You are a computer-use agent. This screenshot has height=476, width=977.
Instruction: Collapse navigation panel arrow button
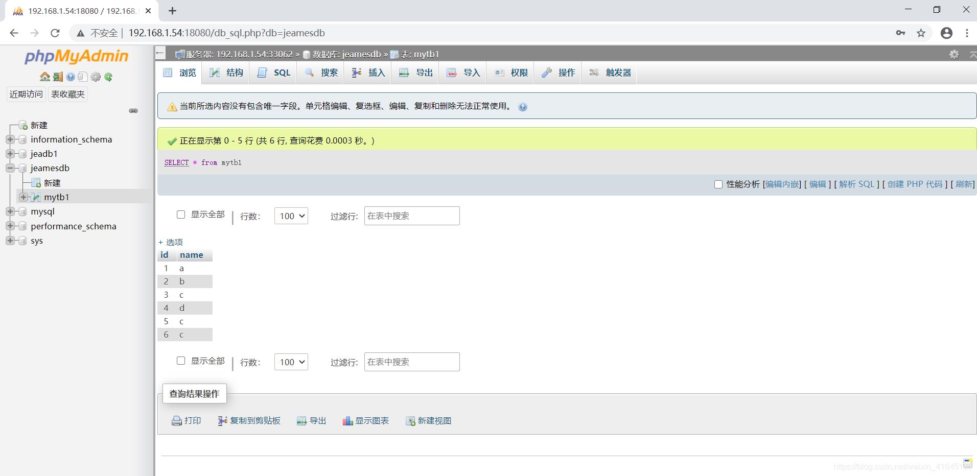coord(160,53)
